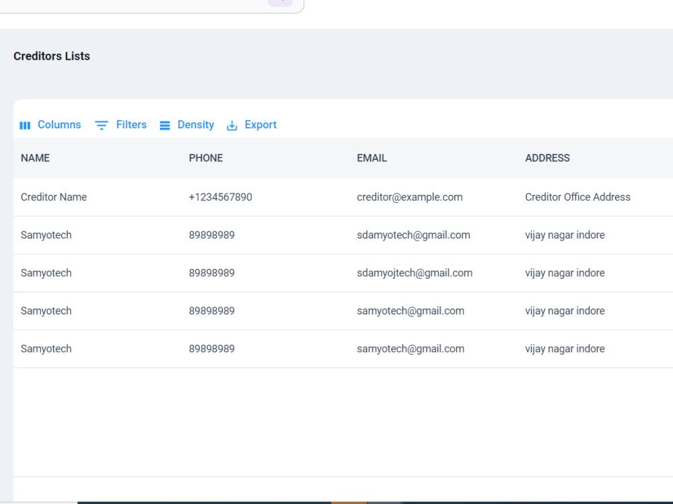Sort by the ADDRESS column header
Image resolution: width=673 pixels, height=504 pixels.
pyautogui.click(x=547, y=158)
